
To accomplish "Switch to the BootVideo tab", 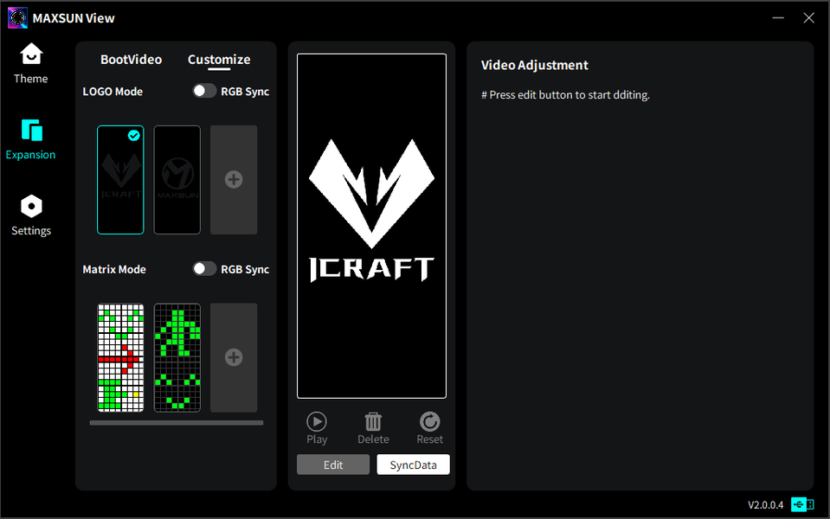I will point(132,60).
